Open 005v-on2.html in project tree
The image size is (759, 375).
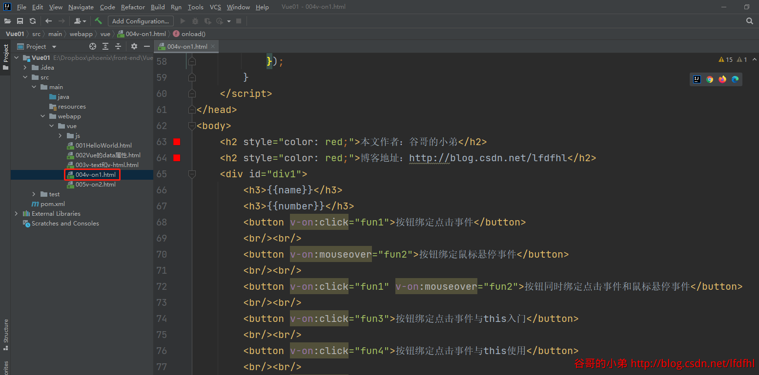pos(95,184)
